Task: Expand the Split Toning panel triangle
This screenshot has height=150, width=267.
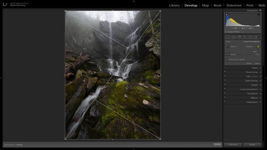Action: (260, 80)
